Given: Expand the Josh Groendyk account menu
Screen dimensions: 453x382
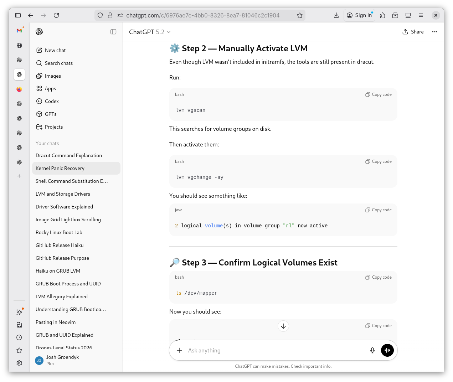Looking at the screenshot, I should click(x=62, y=360).
